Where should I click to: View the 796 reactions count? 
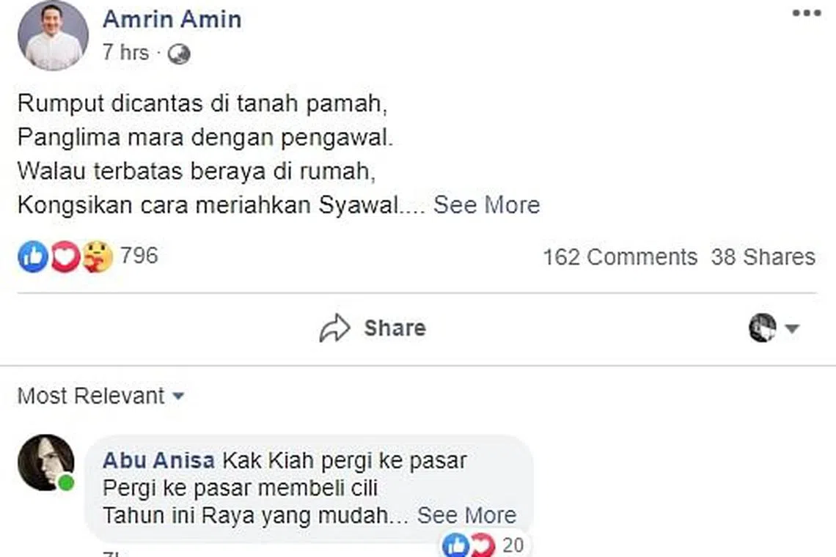pos(139,256)
